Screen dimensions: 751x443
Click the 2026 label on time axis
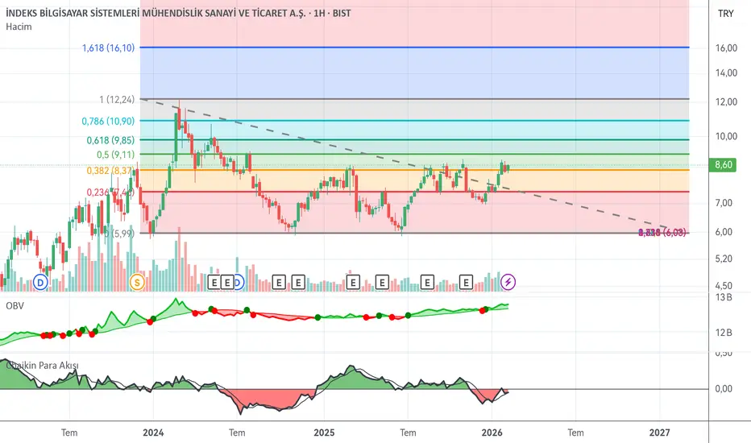click(492, 433)
